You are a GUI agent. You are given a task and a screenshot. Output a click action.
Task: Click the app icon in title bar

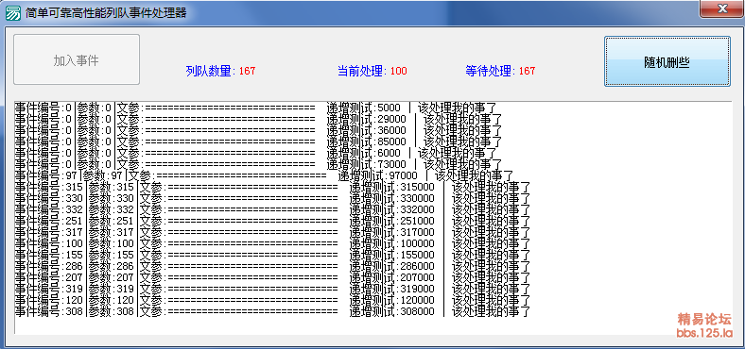[13, 12]
